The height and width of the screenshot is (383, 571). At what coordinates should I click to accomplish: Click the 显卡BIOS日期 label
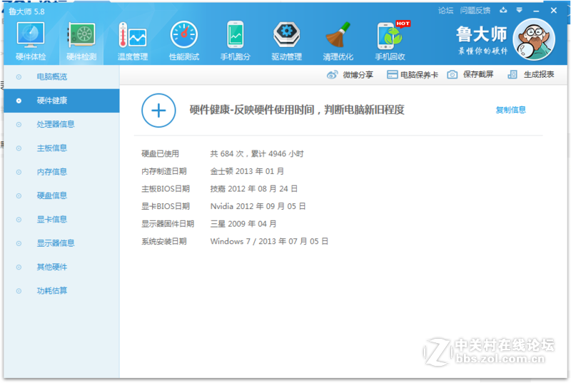pyautogui.click(x=166, y=206)
